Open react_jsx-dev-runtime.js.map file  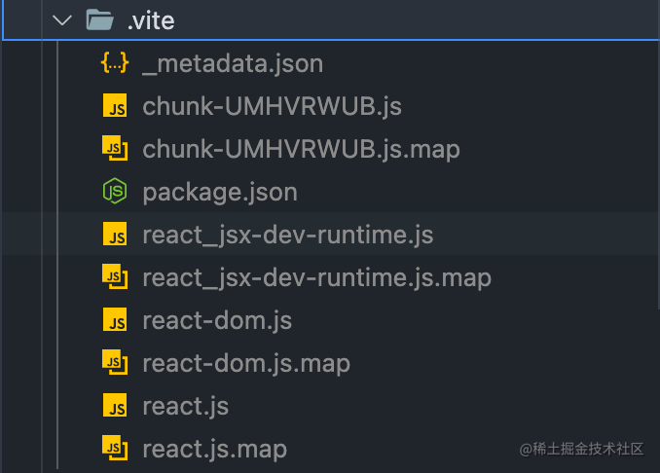[316, 278]
